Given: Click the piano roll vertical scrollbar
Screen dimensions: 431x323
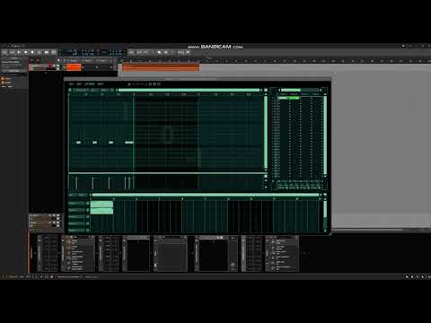Looking at the screenshot, I should tap(266, 132).
